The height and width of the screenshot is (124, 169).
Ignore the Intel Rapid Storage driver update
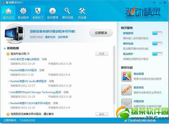[x=66, y=92]
